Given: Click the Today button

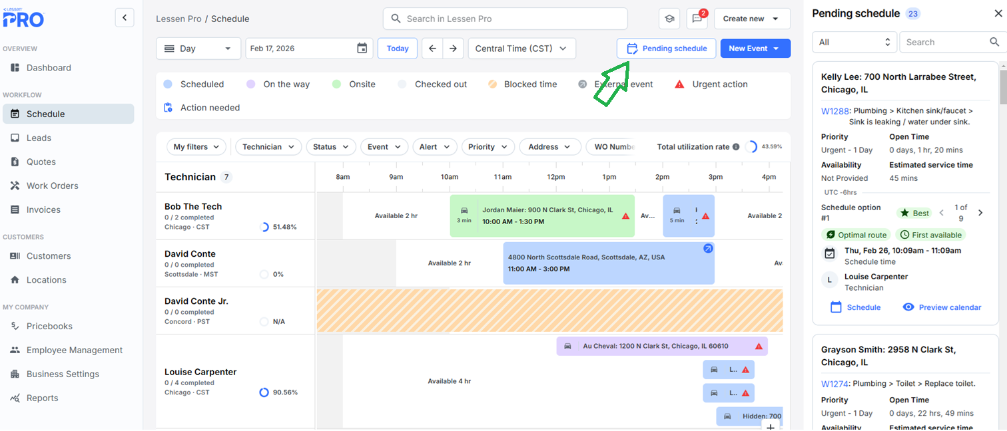Looking at the screenshot, I should 398,49.
